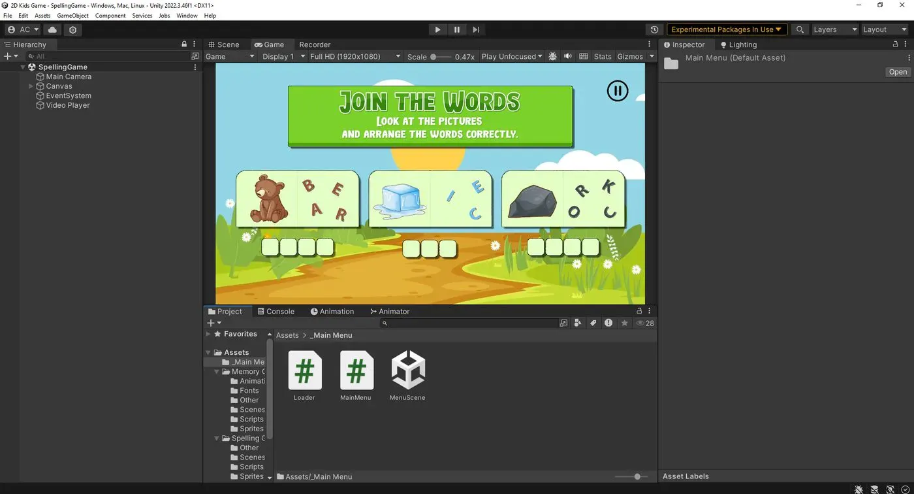
Task: Select the Loader script asset
Action: (304, 376)
